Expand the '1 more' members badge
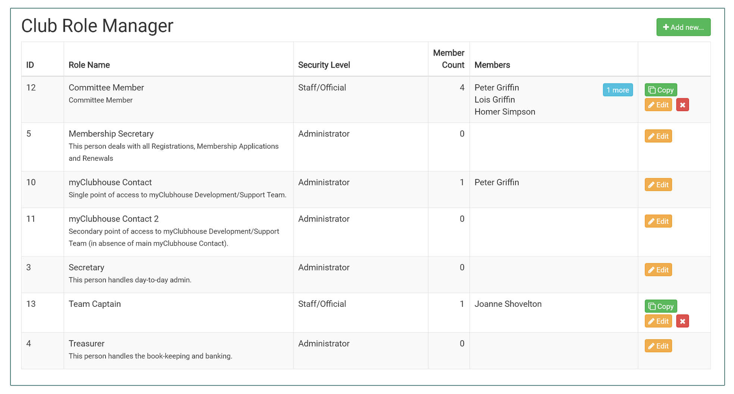This screenshot has width=734, height=394. (x=617, y=90)
